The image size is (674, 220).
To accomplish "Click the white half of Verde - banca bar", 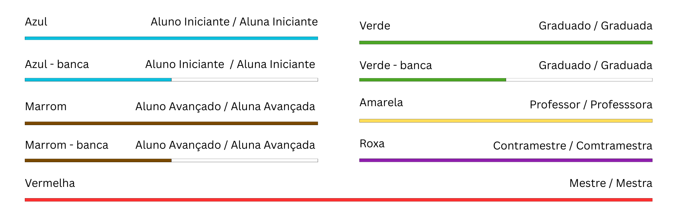I will 579,80.
